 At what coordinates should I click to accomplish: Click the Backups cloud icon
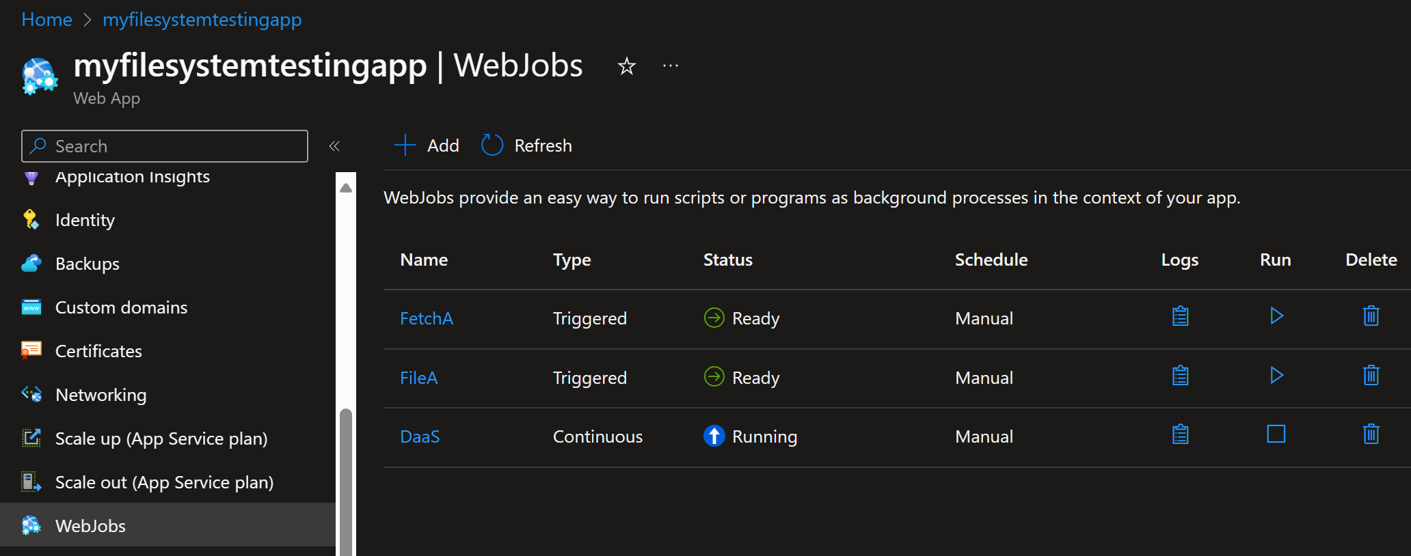click(x=31, y=263)
